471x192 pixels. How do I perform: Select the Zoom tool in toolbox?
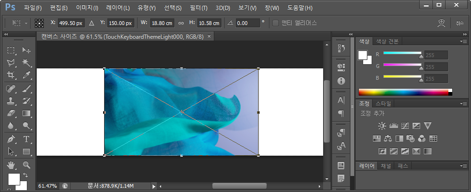coord(26,165)
